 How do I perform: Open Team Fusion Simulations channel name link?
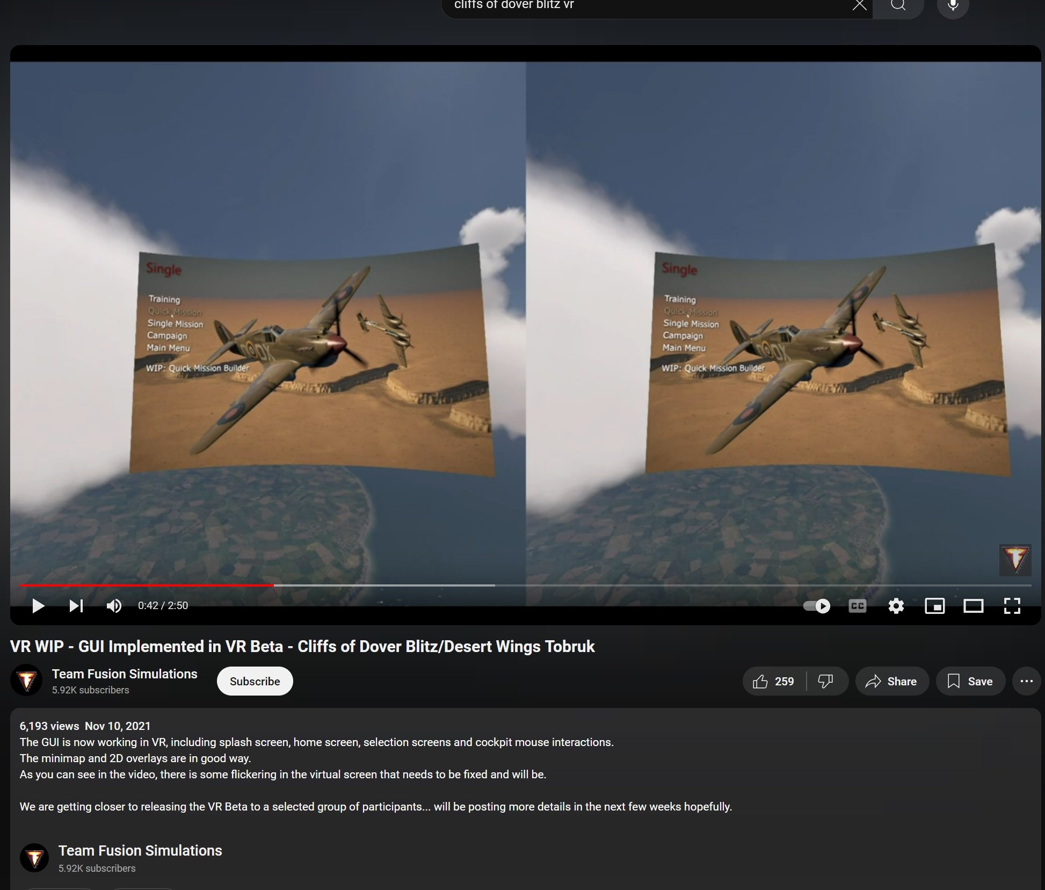tap(125, 674)
